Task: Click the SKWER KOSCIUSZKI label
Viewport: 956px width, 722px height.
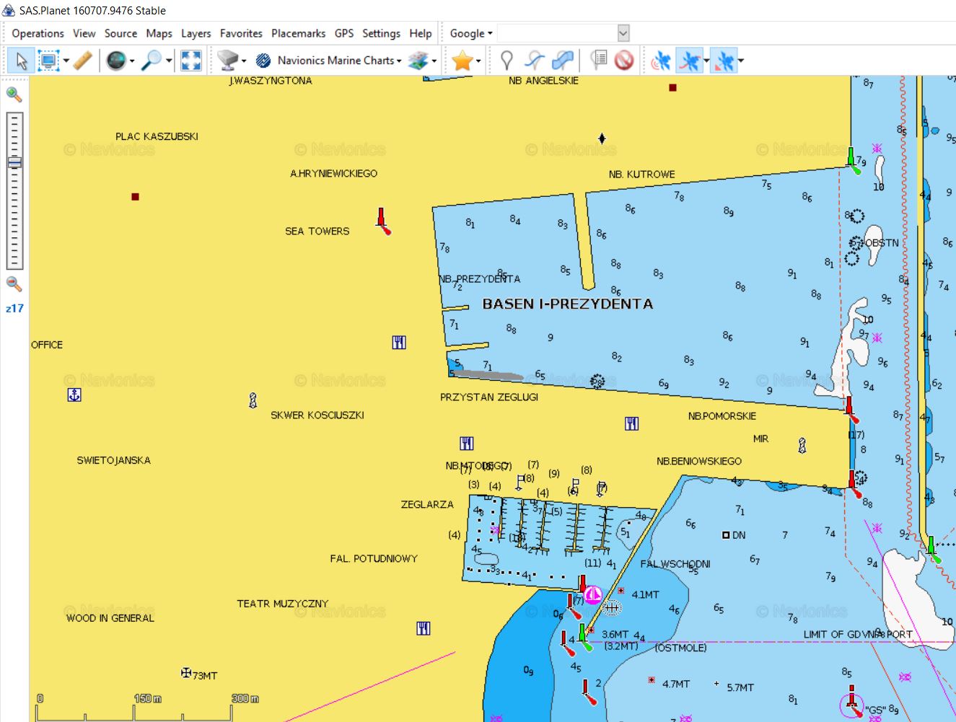Action: click(x=317, y=415)
